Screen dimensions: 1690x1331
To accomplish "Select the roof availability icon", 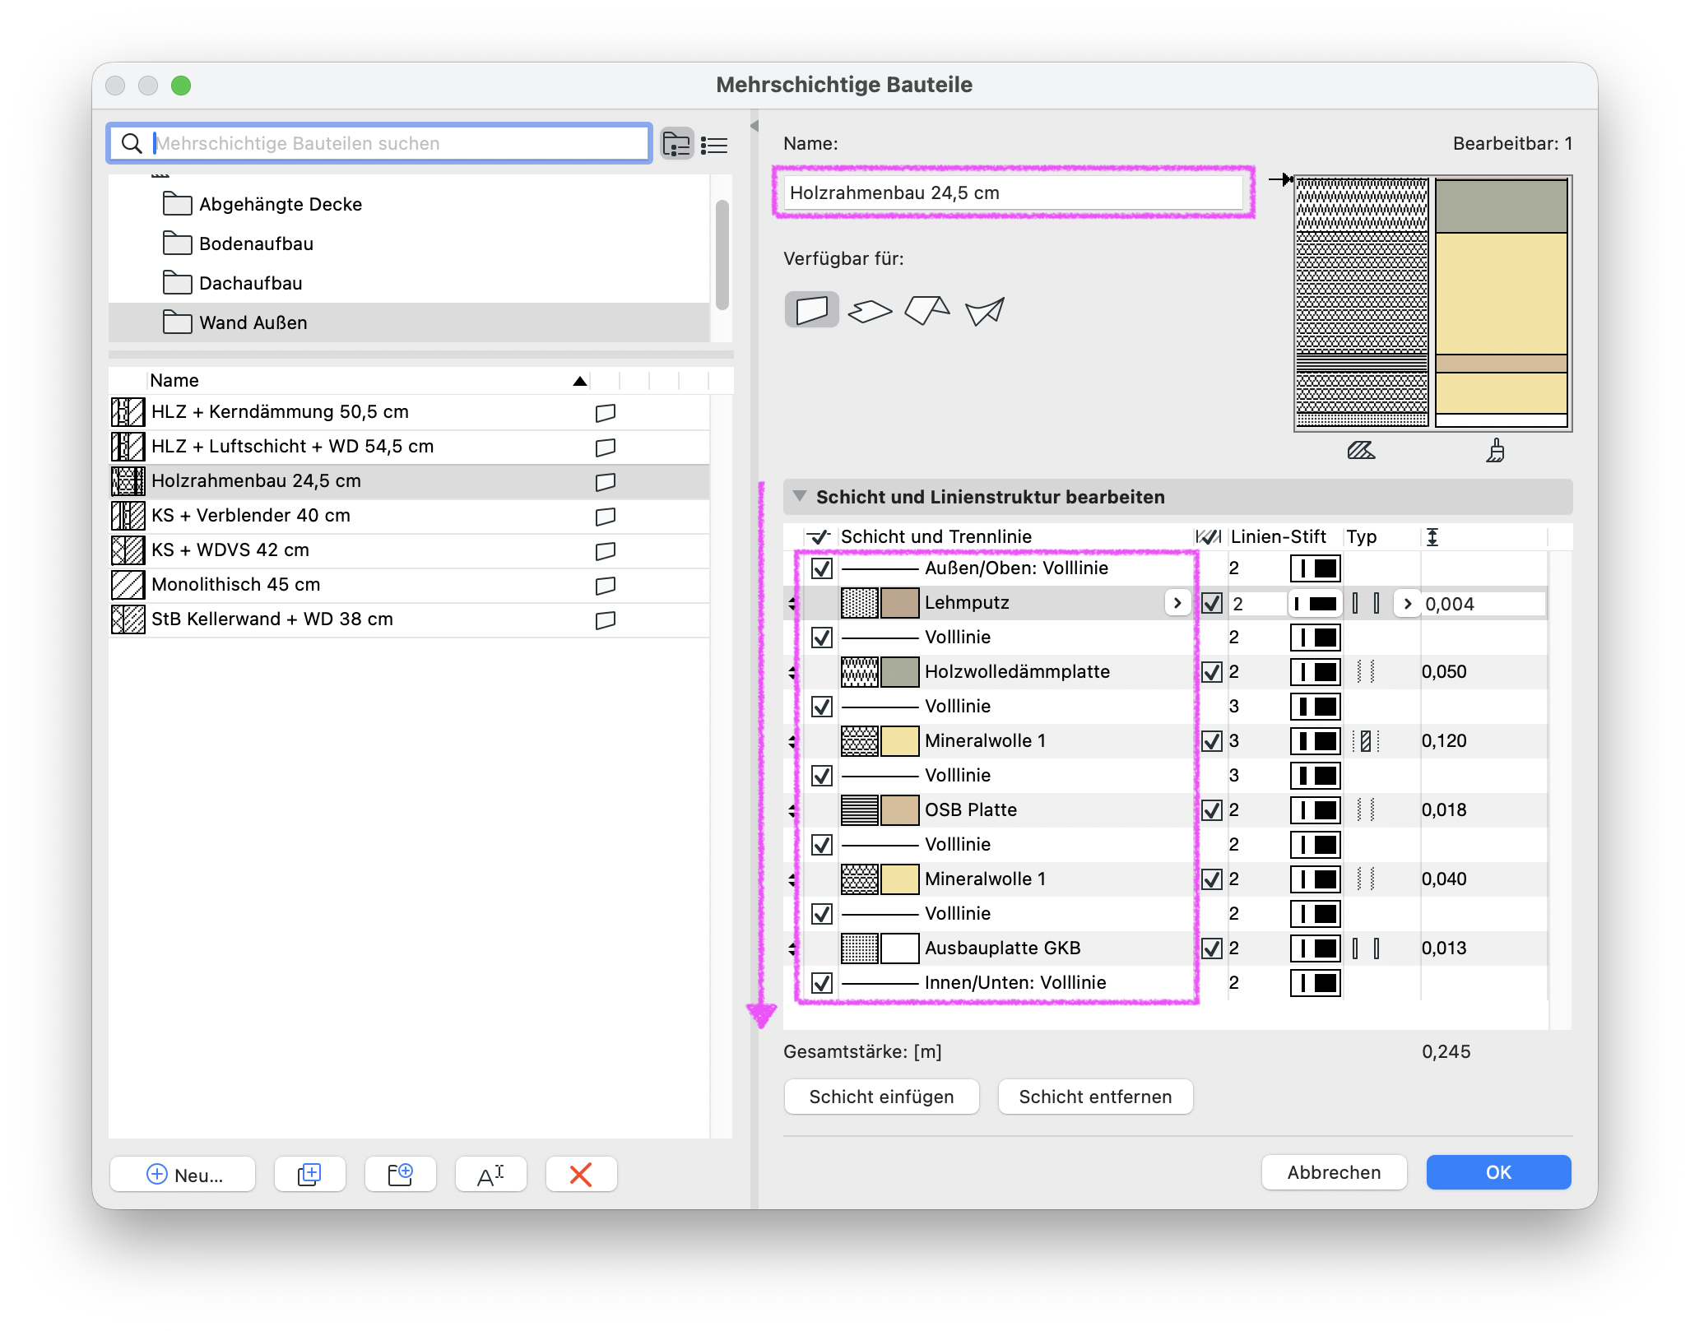I will point(927,310).
